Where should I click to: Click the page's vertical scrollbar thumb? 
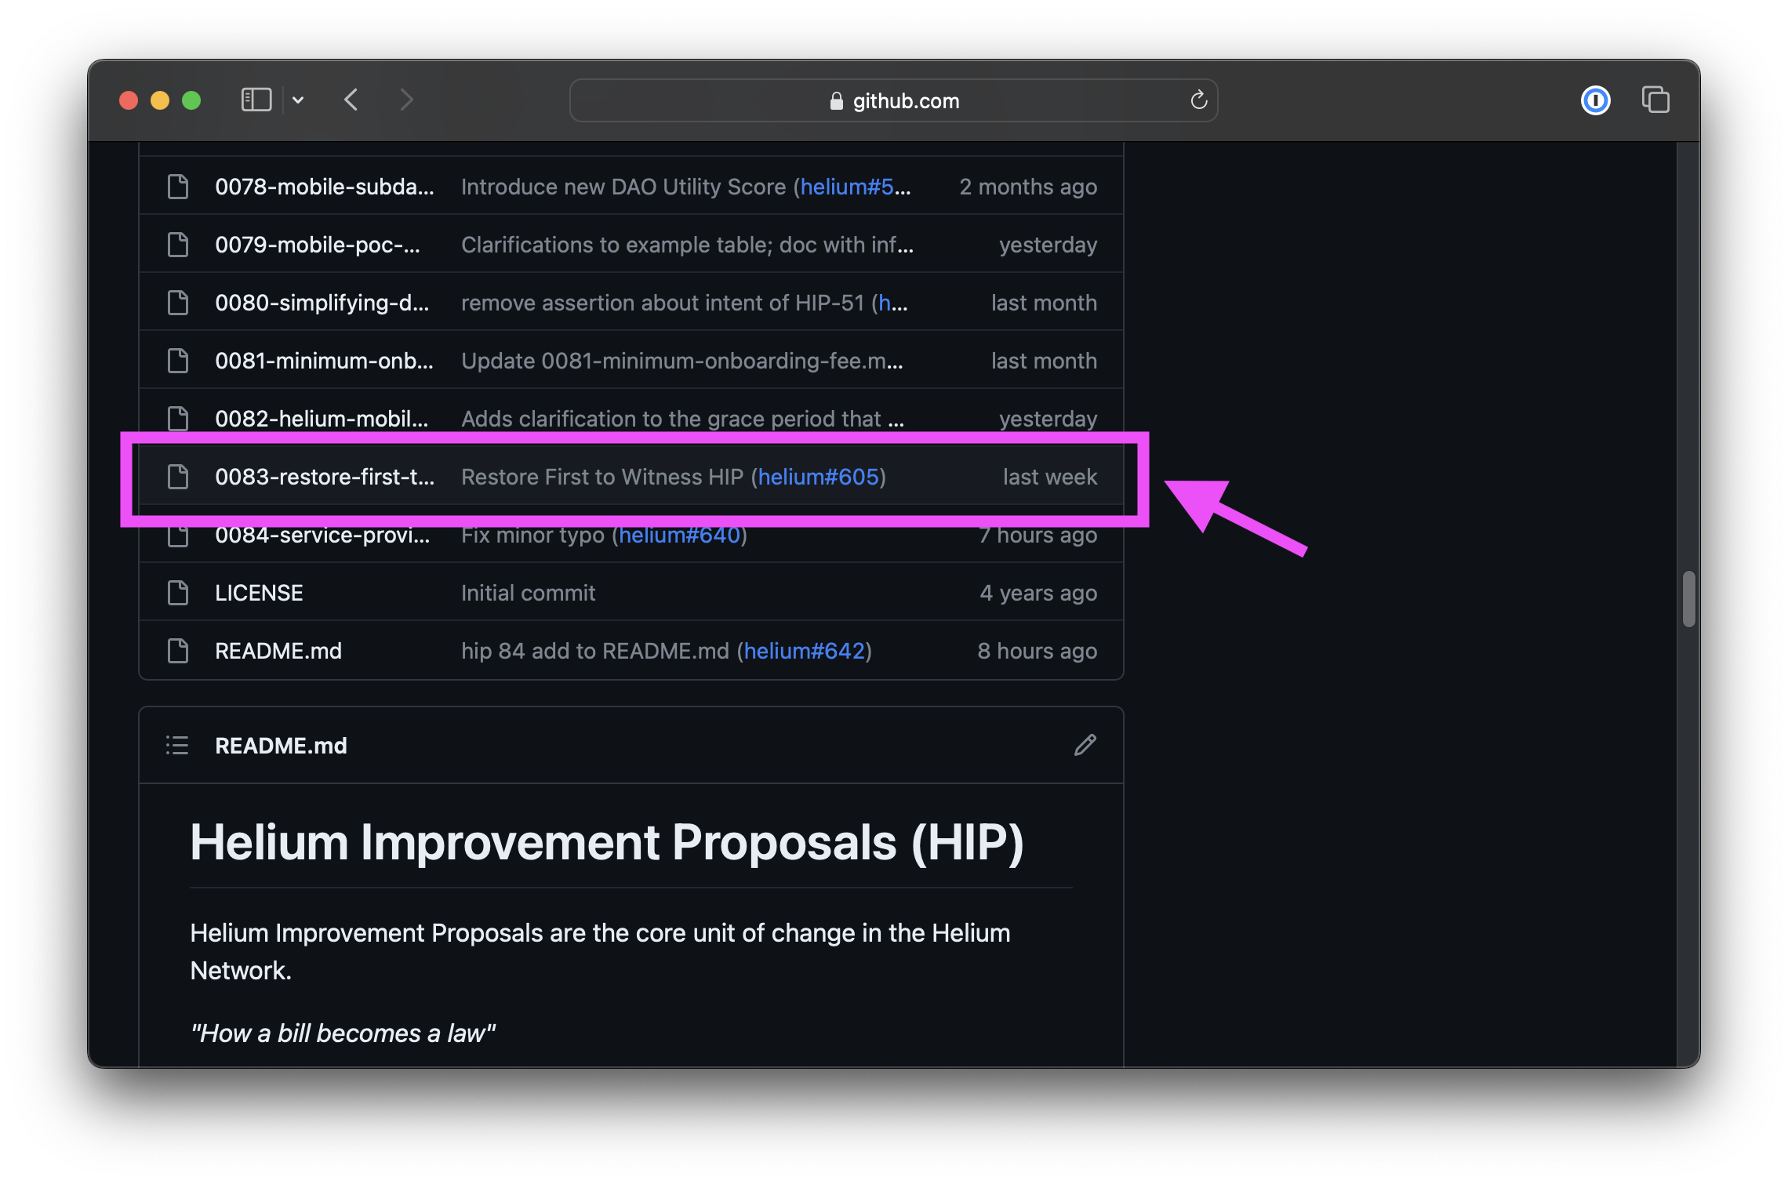tap(1688, 599)
